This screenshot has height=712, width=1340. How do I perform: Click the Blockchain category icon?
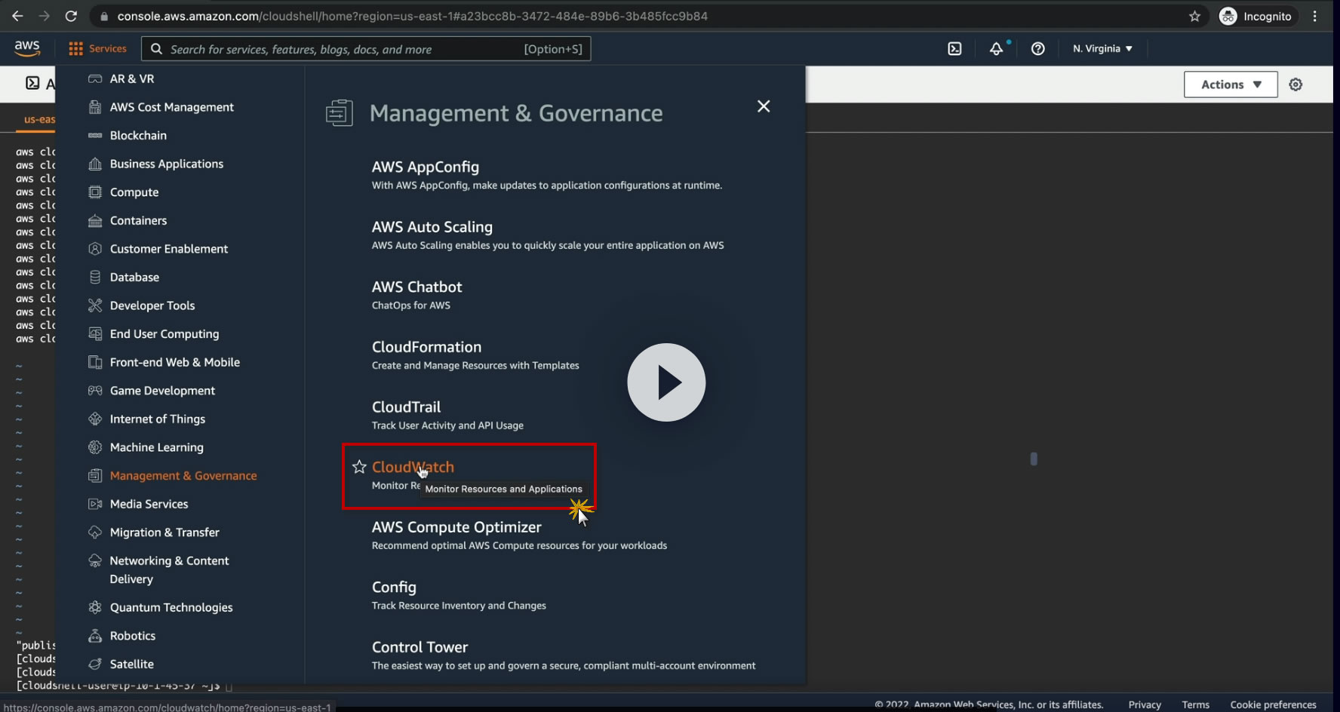pyautogui.click(x=95, y=136)
